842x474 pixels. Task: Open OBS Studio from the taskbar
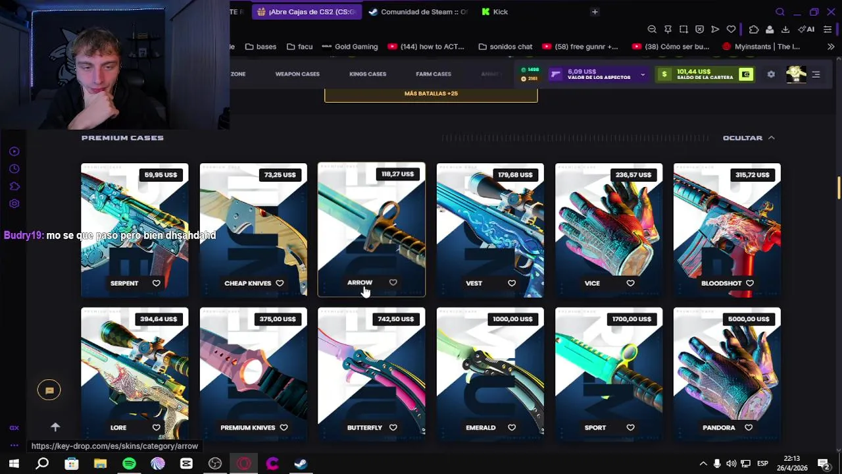215,463
